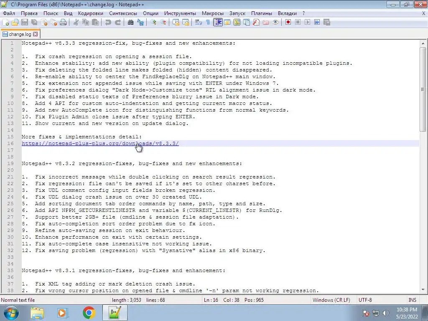Click the Close All documents icon
This screenshot has height=321, width=428.
(53, 23)
